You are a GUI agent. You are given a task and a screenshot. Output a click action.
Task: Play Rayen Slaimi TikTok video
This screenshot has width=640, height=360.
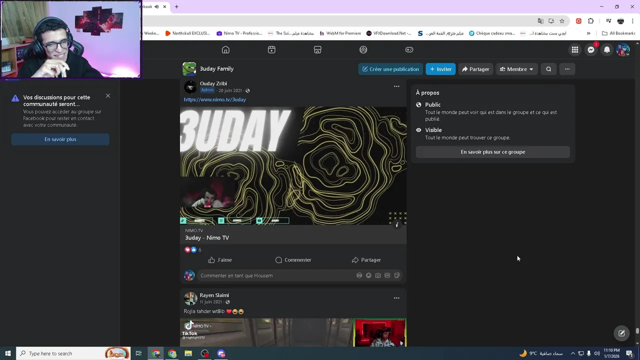click(293, 332)
